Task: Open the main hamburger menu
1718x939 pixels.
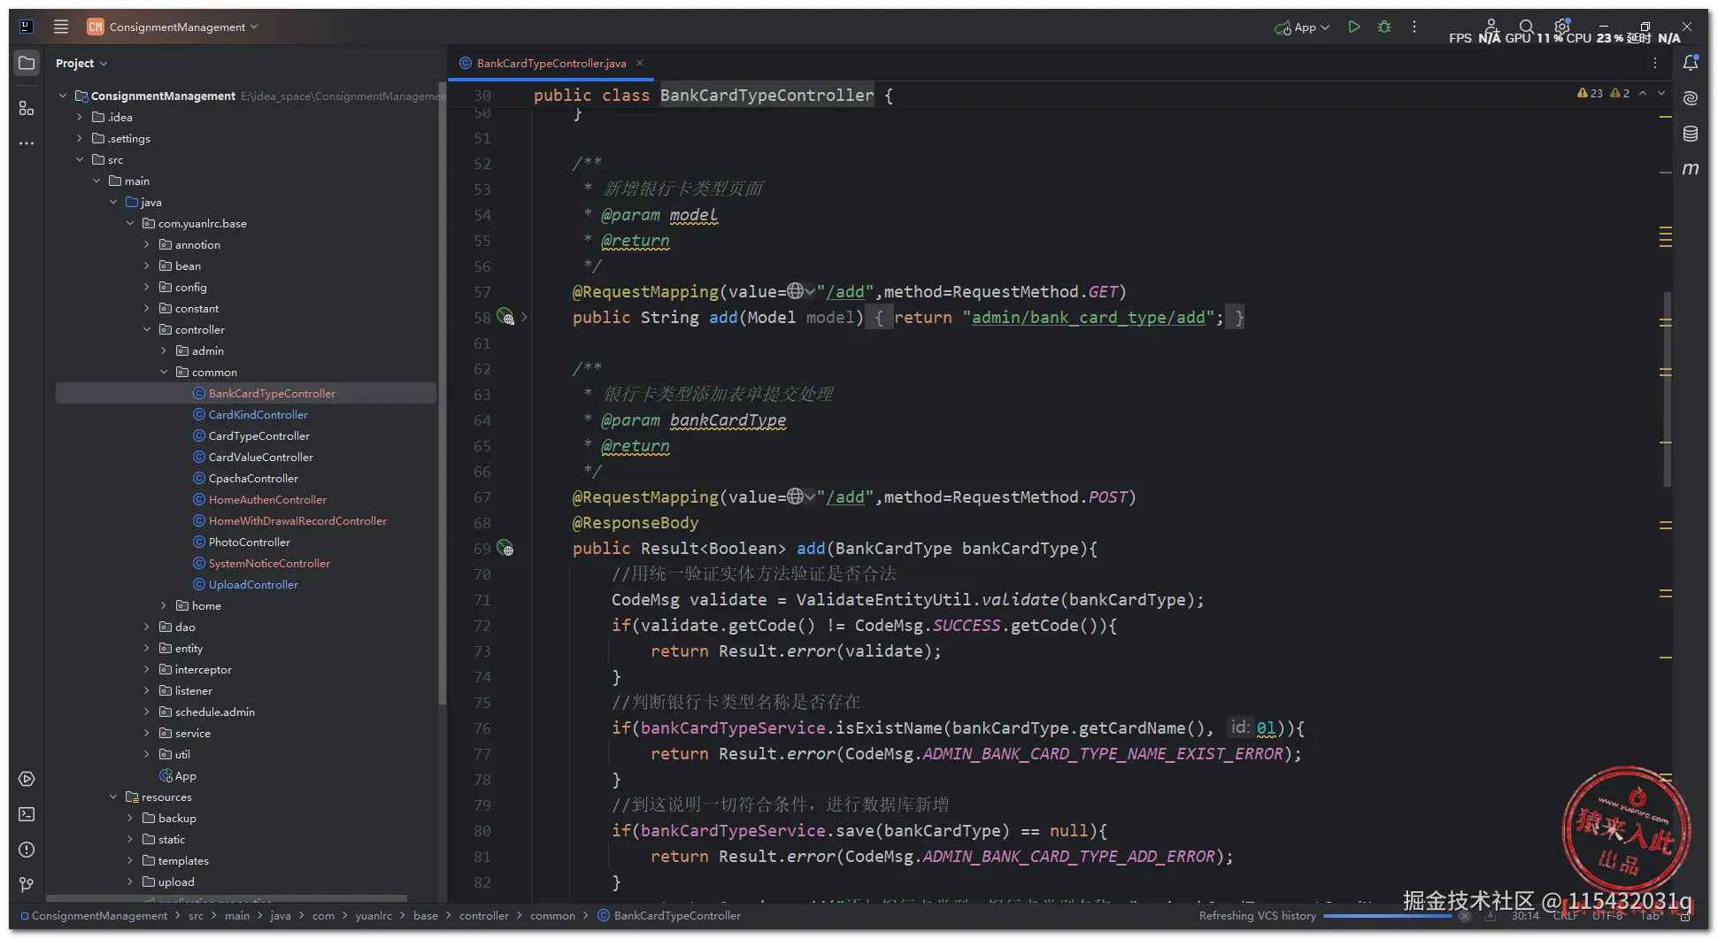Action: (60, 27)
